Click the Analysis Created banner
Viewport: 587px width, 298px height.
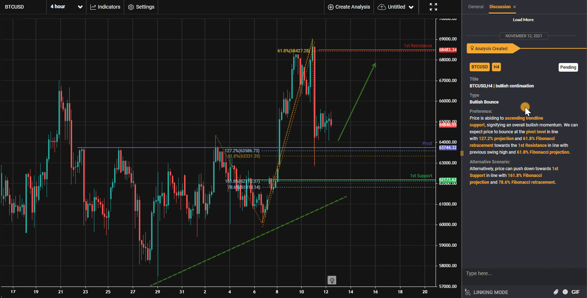click(x=493, y=48)
